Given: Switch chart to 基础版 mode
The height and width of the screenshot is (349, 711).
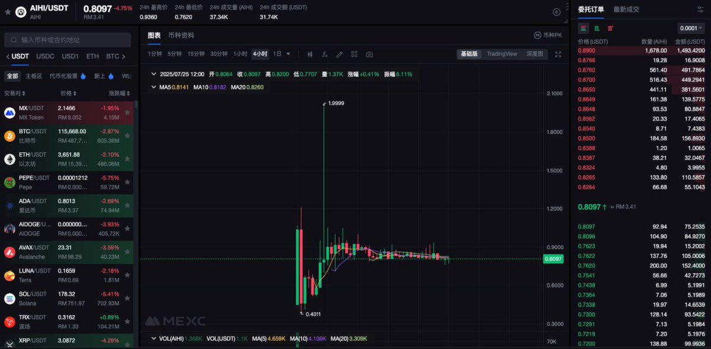Looking at the screenshot, I should pyautogui.click(x=469, y=54).
